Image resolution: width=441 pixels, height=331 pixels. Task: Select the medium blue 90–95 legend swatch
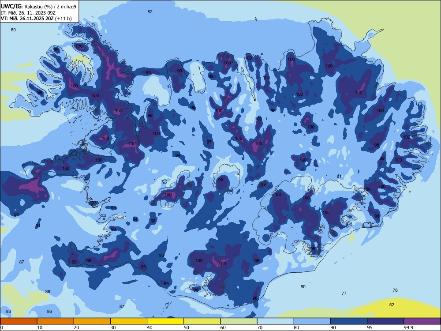click(x=349, y=321)
